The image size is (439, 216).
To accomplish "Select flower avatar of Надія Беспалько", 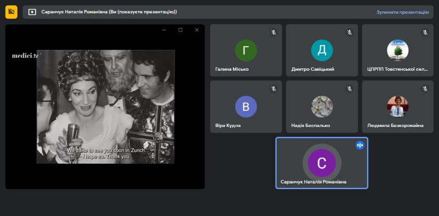I will [x=322, y=107].
